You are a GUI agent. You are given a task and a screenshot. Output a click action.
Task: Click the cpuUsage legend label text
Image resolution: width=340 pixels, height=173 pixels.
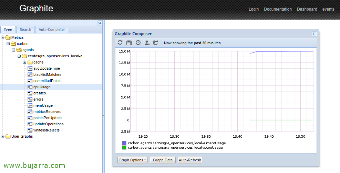point(175,148)
